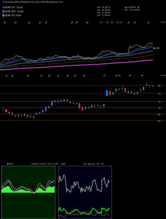Select the 'DOW ST: 79.33' legend text
166x219 pixels.
coord(14,7)
